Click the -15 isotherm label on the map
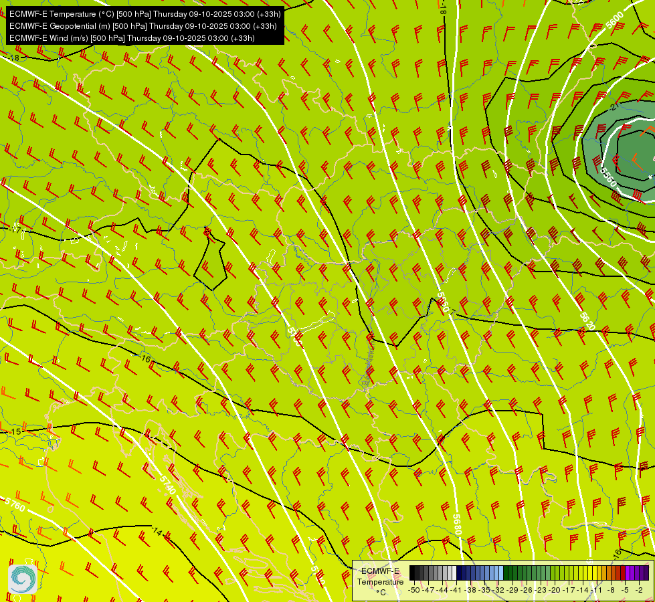This screenshot has width=655, height=602. pos(15,431)
